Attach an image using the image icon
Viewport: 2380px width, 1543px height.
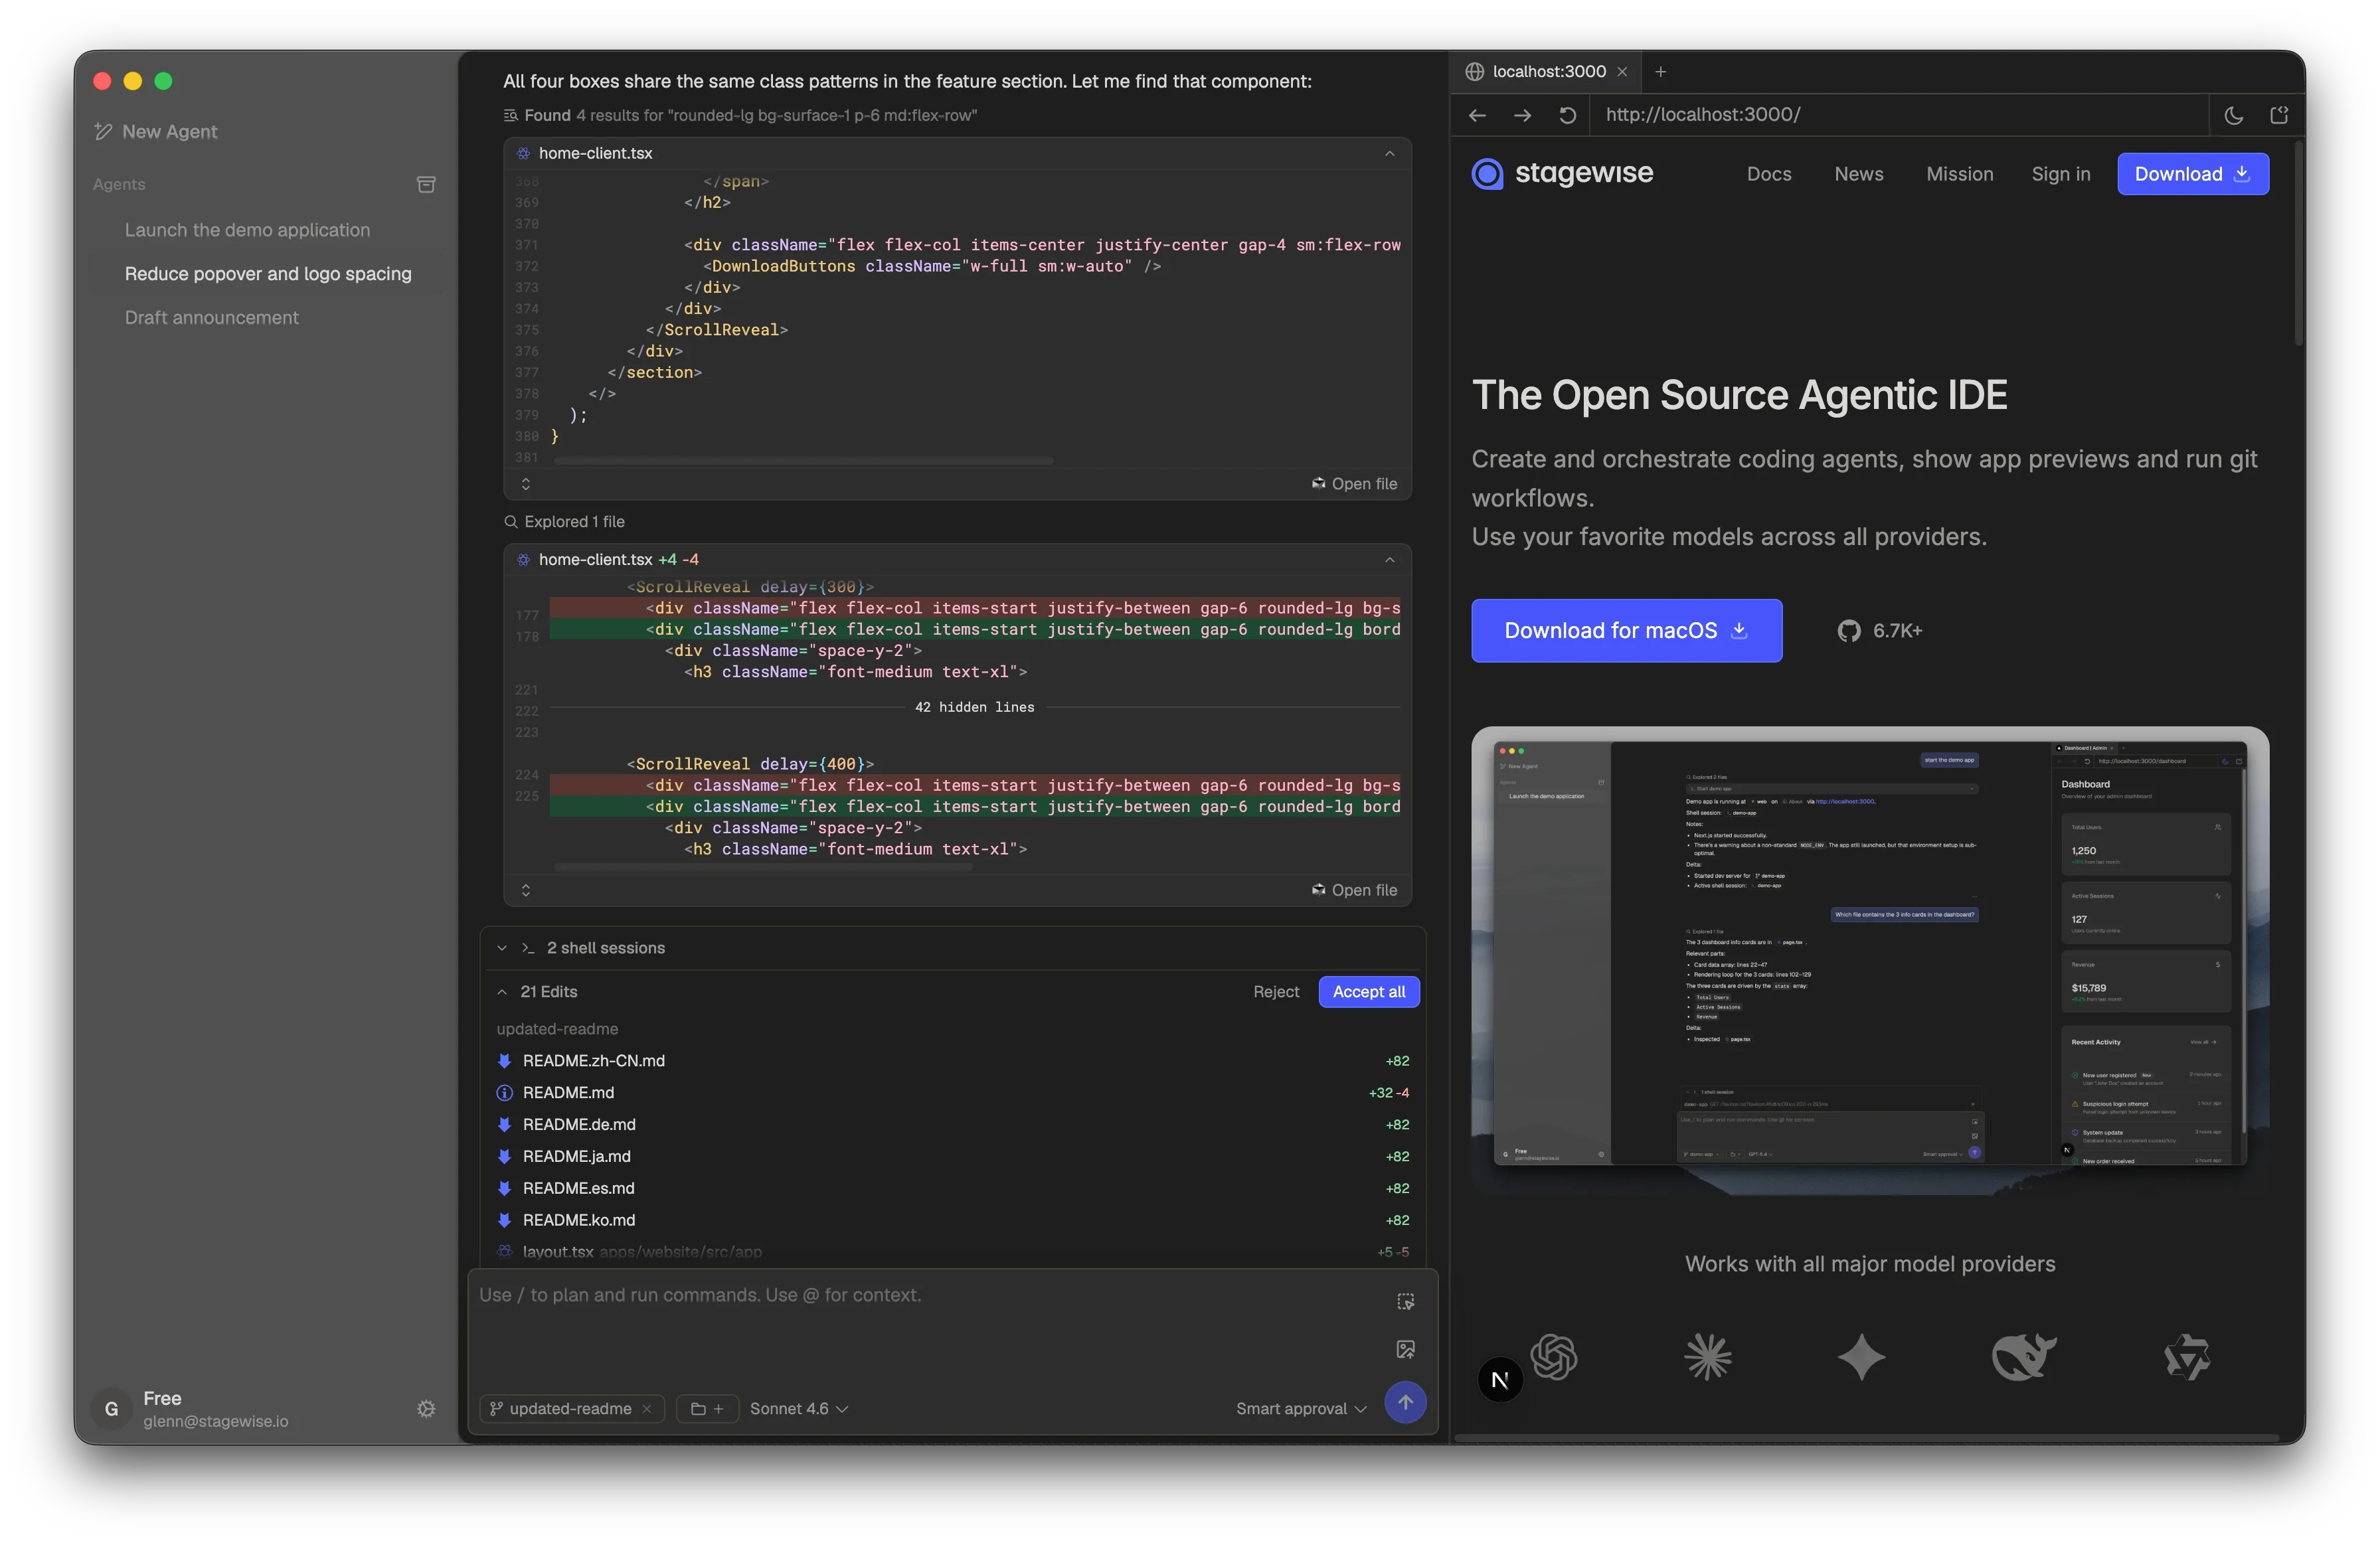coord(1405,1350)
